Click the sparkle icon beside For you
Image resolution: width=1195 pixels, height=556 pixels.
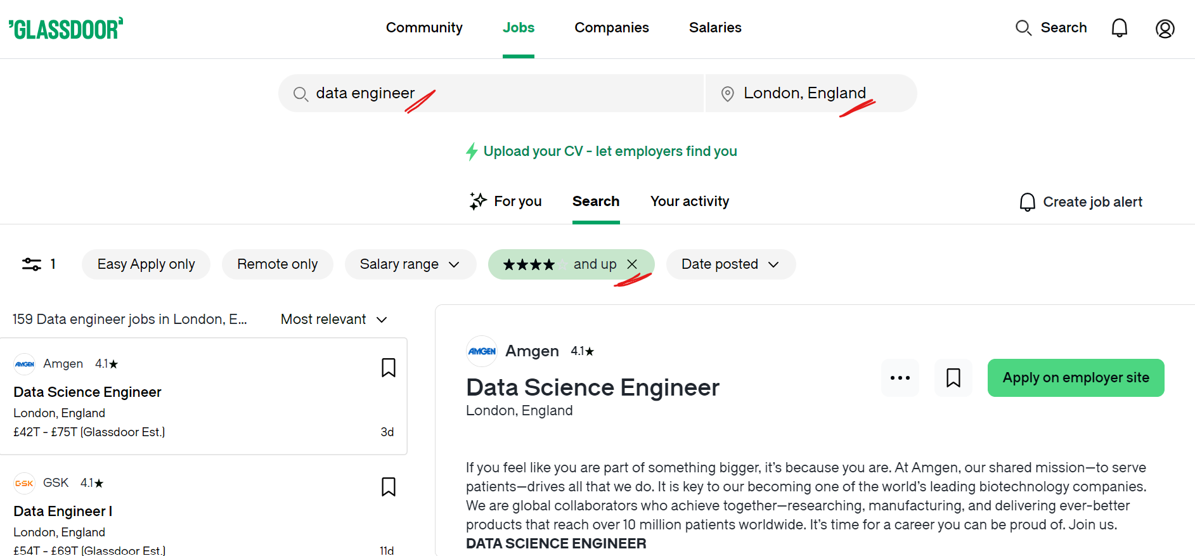click(478, 201)
